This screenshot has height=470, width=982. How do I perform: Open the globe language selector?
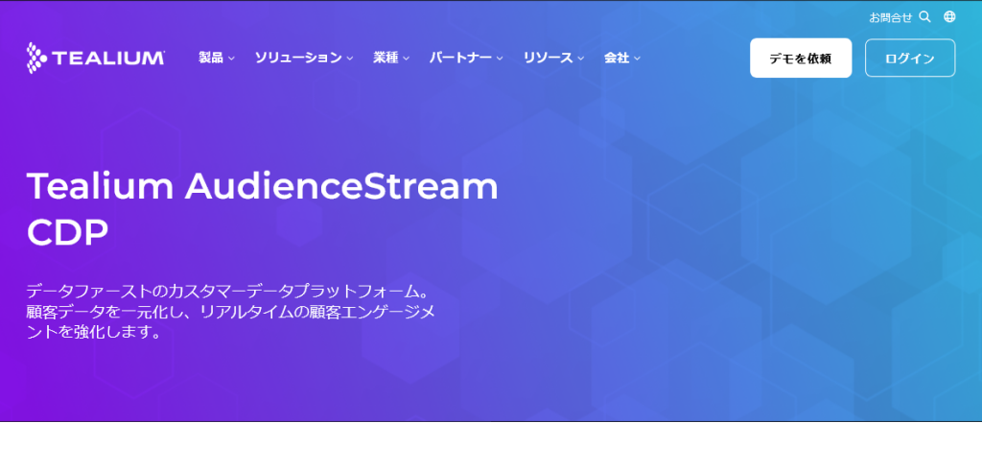pyautogui.click(x=949, y=17)
